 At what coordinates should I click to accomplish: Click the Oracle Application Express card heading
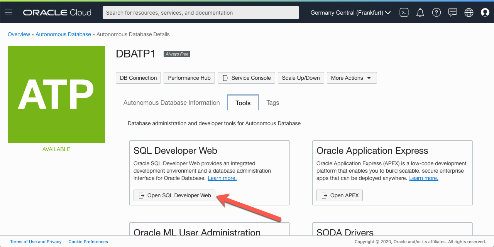372,151
